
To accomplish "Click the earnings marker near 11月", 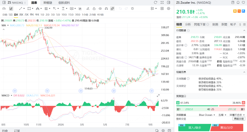I will point(47,91).
